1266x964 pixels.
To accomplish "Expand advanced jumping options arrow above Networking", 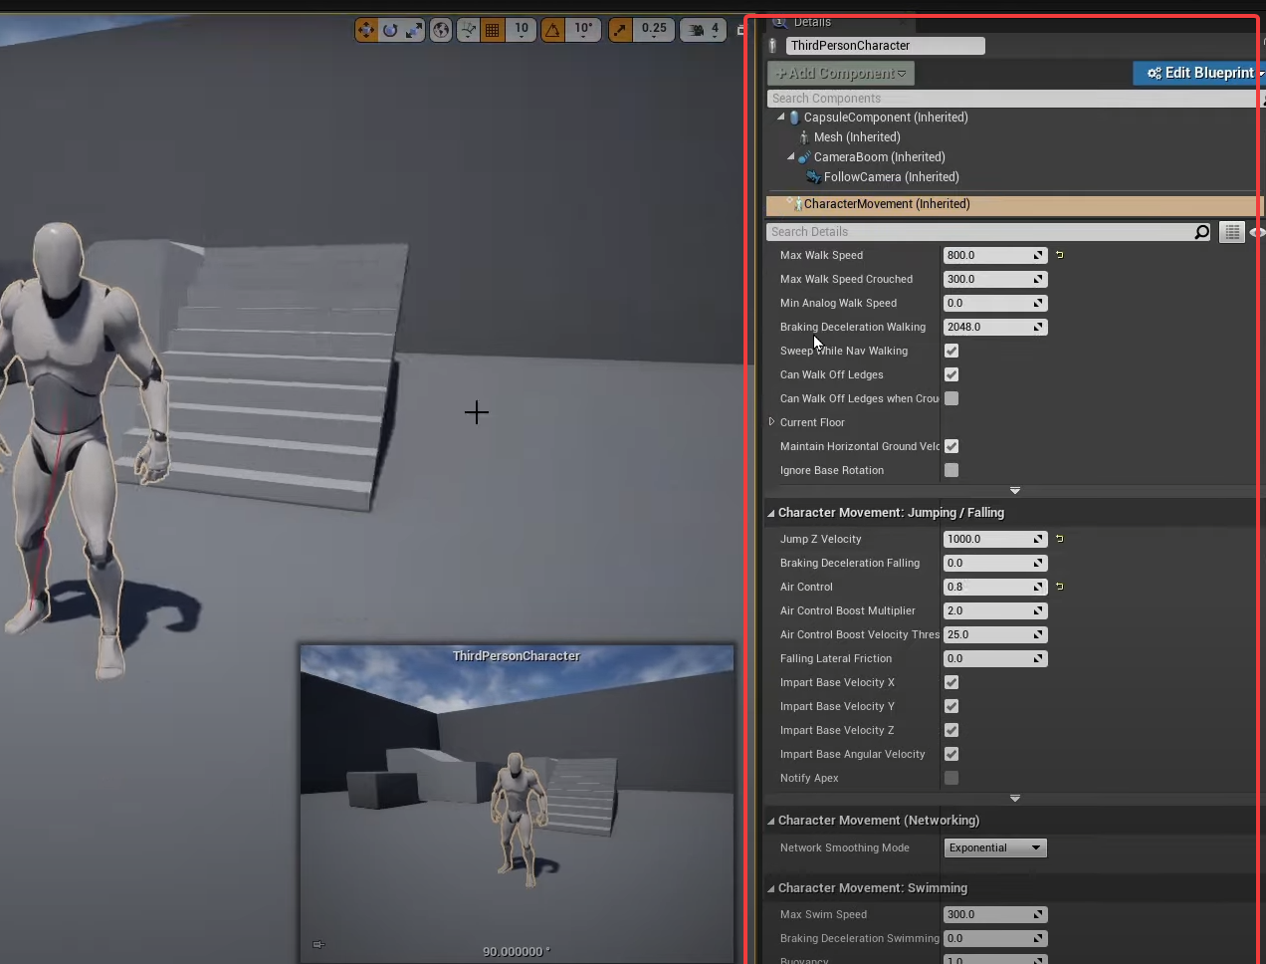I will click(x=1015, y=799).
